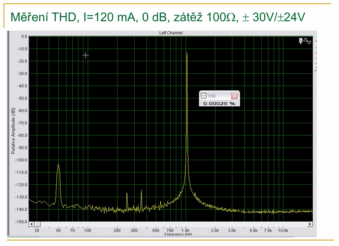Screen dimensions: 339x246
Task: Click the "5.0k" frequency axis label
Action: 253,231
